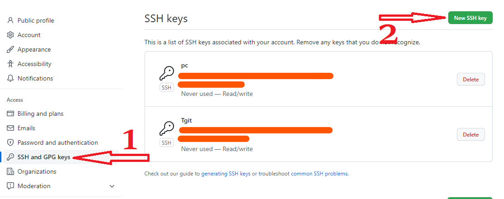Click the Moderation report icon
This screenshot has height=199, width=504.
pos(10,186)
